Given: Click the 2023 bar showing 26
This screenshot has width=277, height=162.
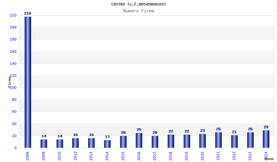Looking at the screenshot, I should [x=250, y=140].
